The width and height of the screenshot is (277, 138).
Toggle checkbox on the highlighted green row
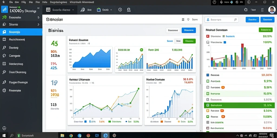click(x=208, y=105)
